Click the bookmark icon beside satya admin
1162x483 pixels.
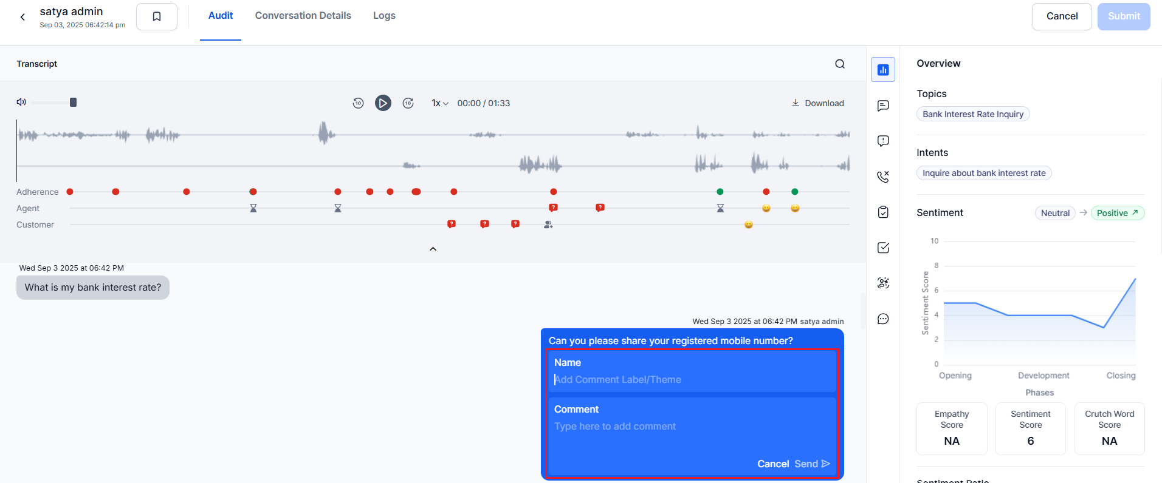[x=157, y=16]
